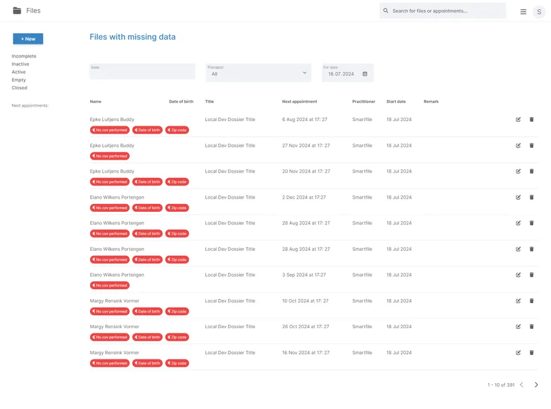Edit file with 10 Oct 2024 appointment
Screen dimensions: 551x409
(519, 301)
